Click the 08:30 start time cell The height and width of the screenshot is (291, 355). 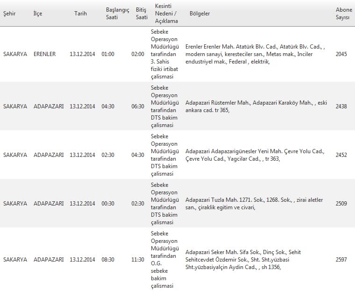pos(108,260)
